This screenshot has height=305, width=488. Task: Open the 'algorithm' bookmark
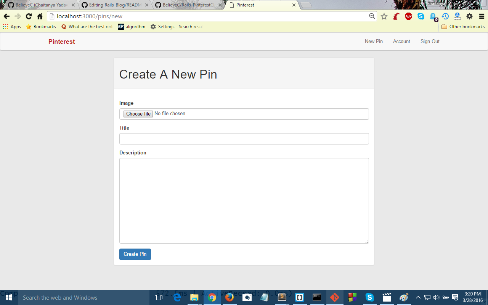point(132,27)
